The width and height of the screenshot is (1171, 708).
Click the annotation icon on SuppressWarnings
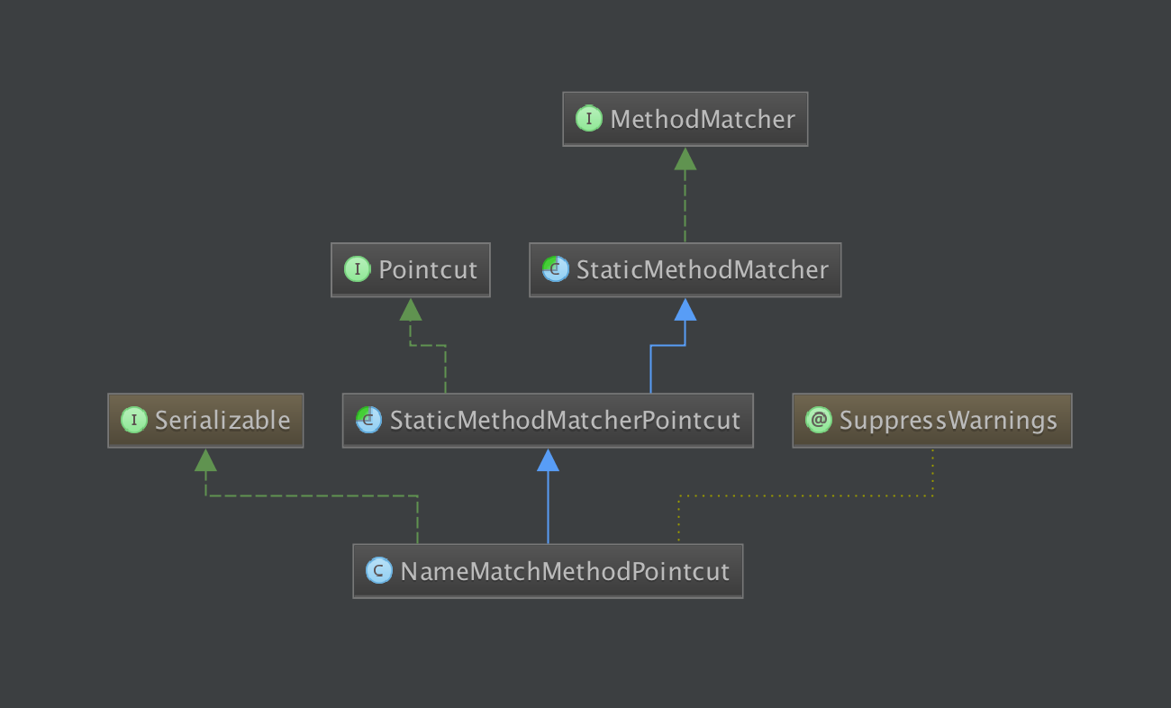819,421
